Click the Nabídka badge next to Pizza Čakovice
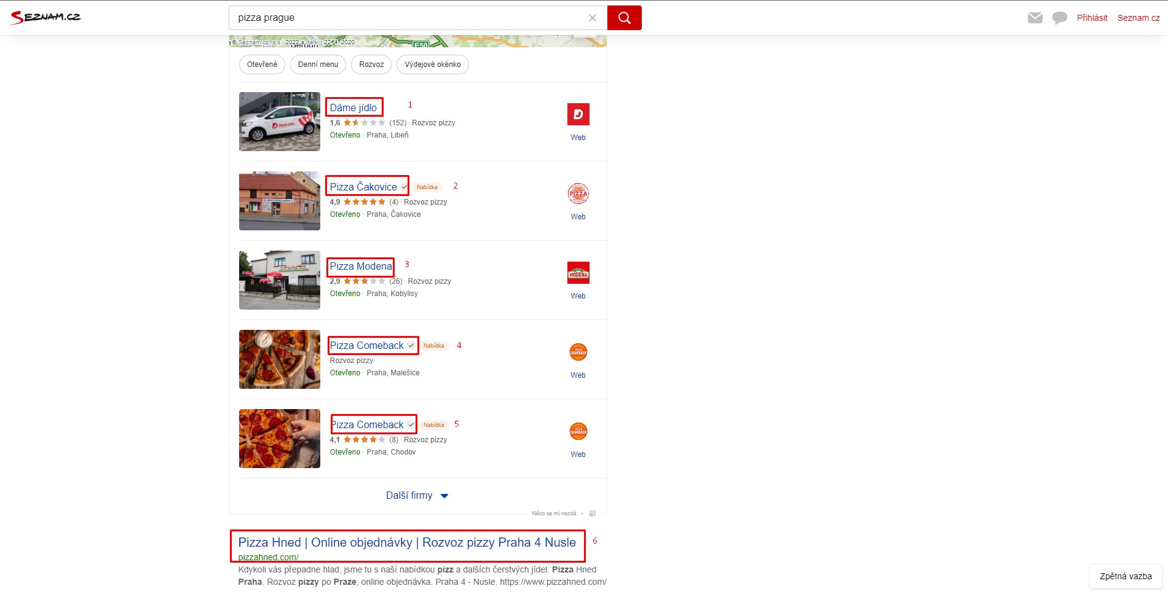 (427, 187)
